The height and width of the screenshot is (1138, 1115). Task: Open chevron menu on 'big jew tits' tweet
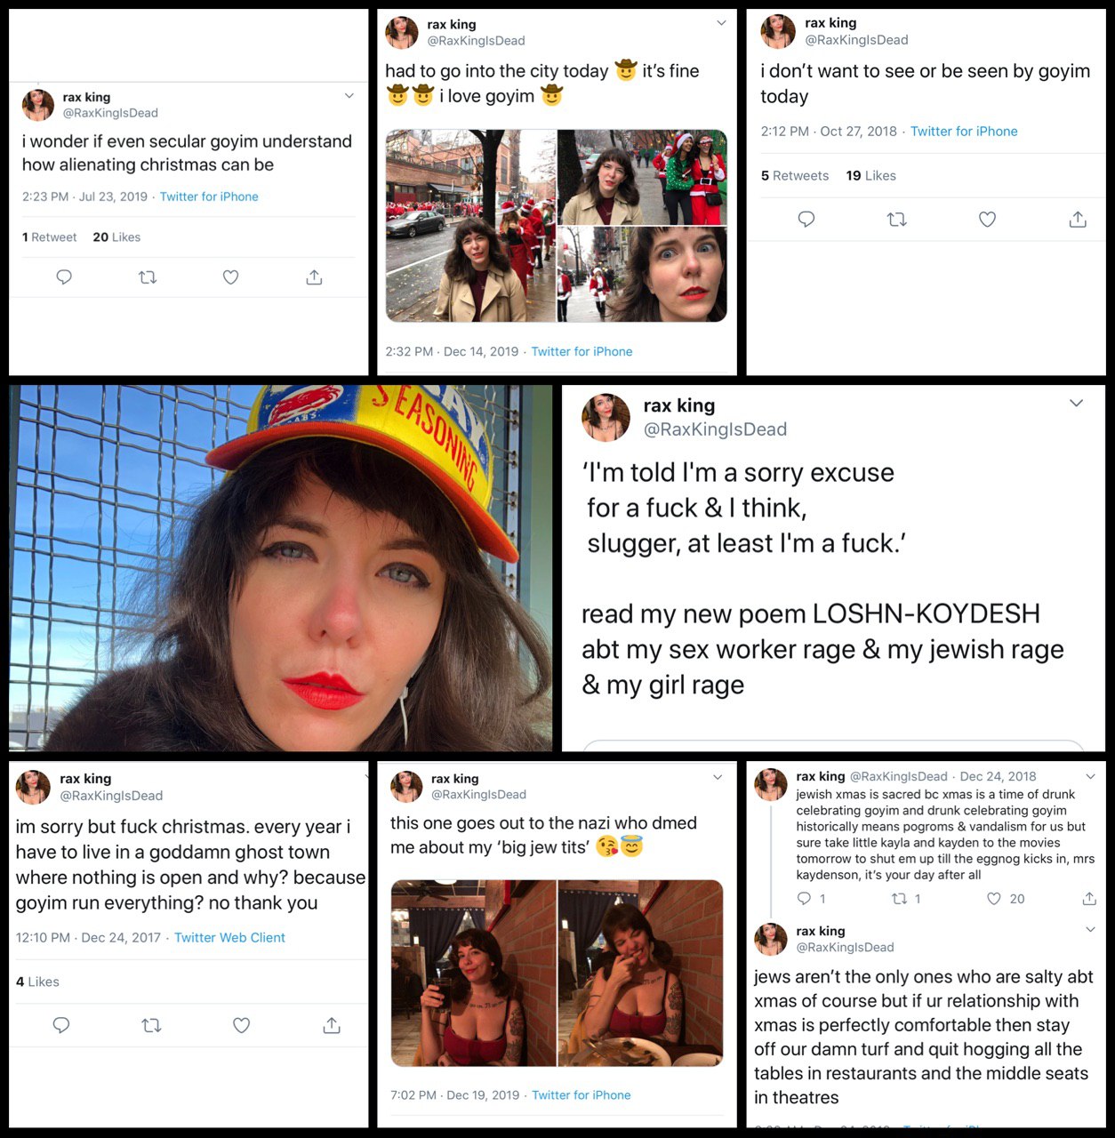[718, 777]
